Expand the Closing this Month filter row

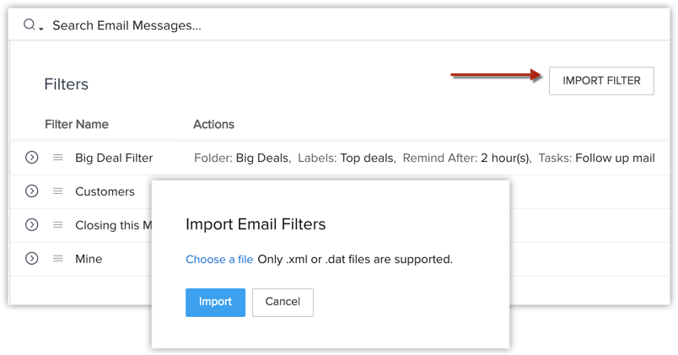[x=32, y=225]
